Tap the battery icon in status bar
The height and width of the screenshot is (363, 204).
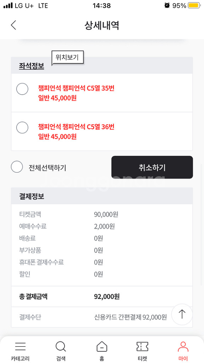coord(194,6)
